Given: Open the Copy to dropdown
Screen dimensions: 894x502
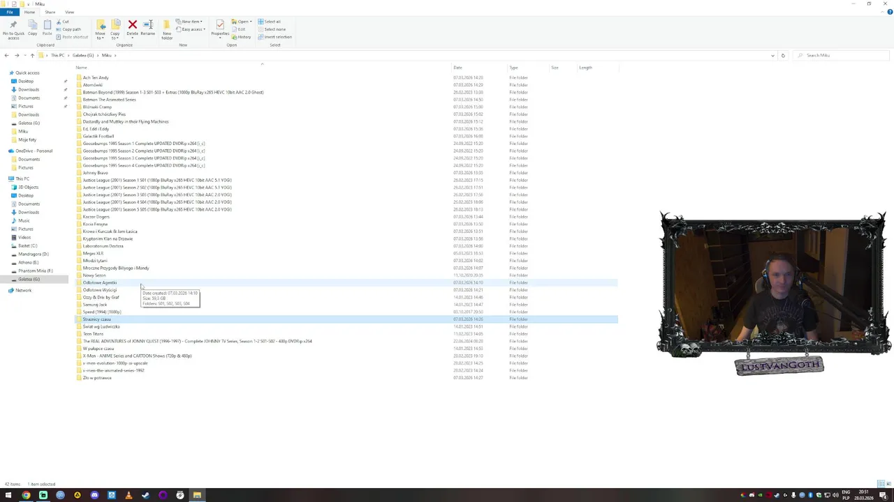Looking at the screenshot, I should pyautogui.click(x=115, y=29).
